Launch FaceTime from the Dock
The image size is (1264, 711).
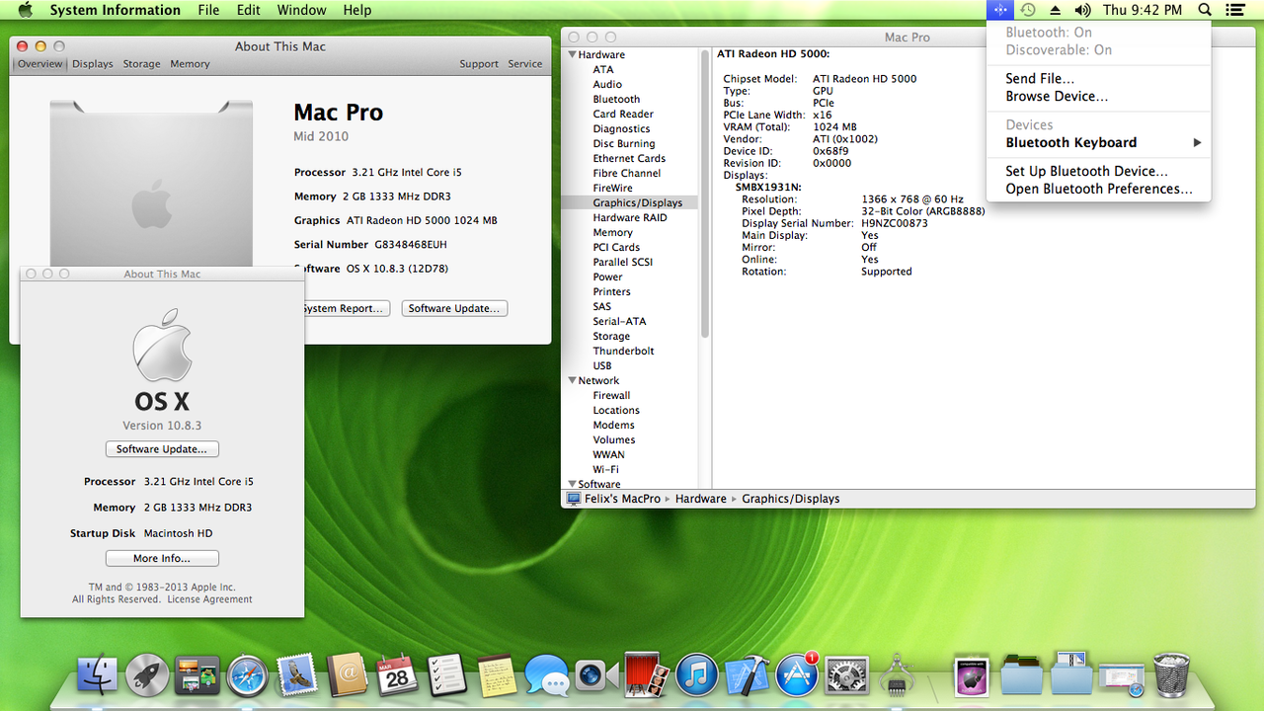click(x=597, y=674)
